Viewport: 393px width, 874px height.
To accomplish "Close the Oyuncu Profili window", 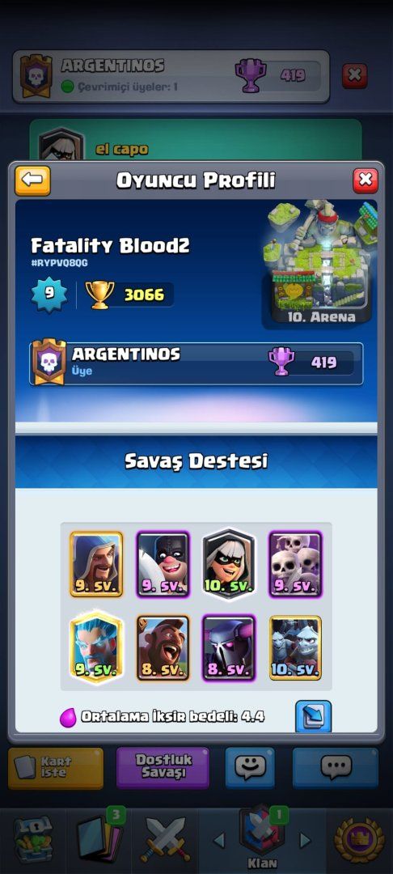I will tap(366, 180).
